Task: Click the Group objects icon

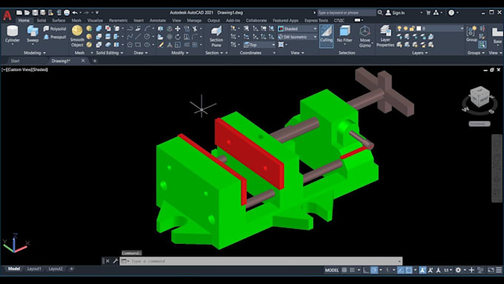Action: point(471,34)
